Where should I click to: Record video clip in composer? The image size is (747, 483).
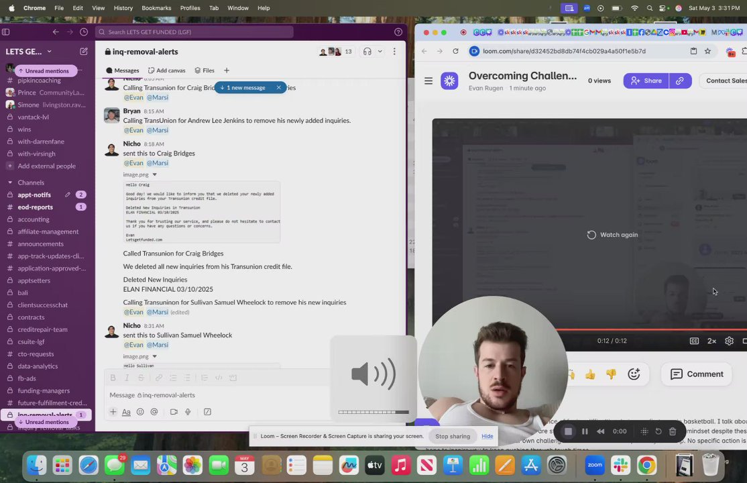pos(174,412)
